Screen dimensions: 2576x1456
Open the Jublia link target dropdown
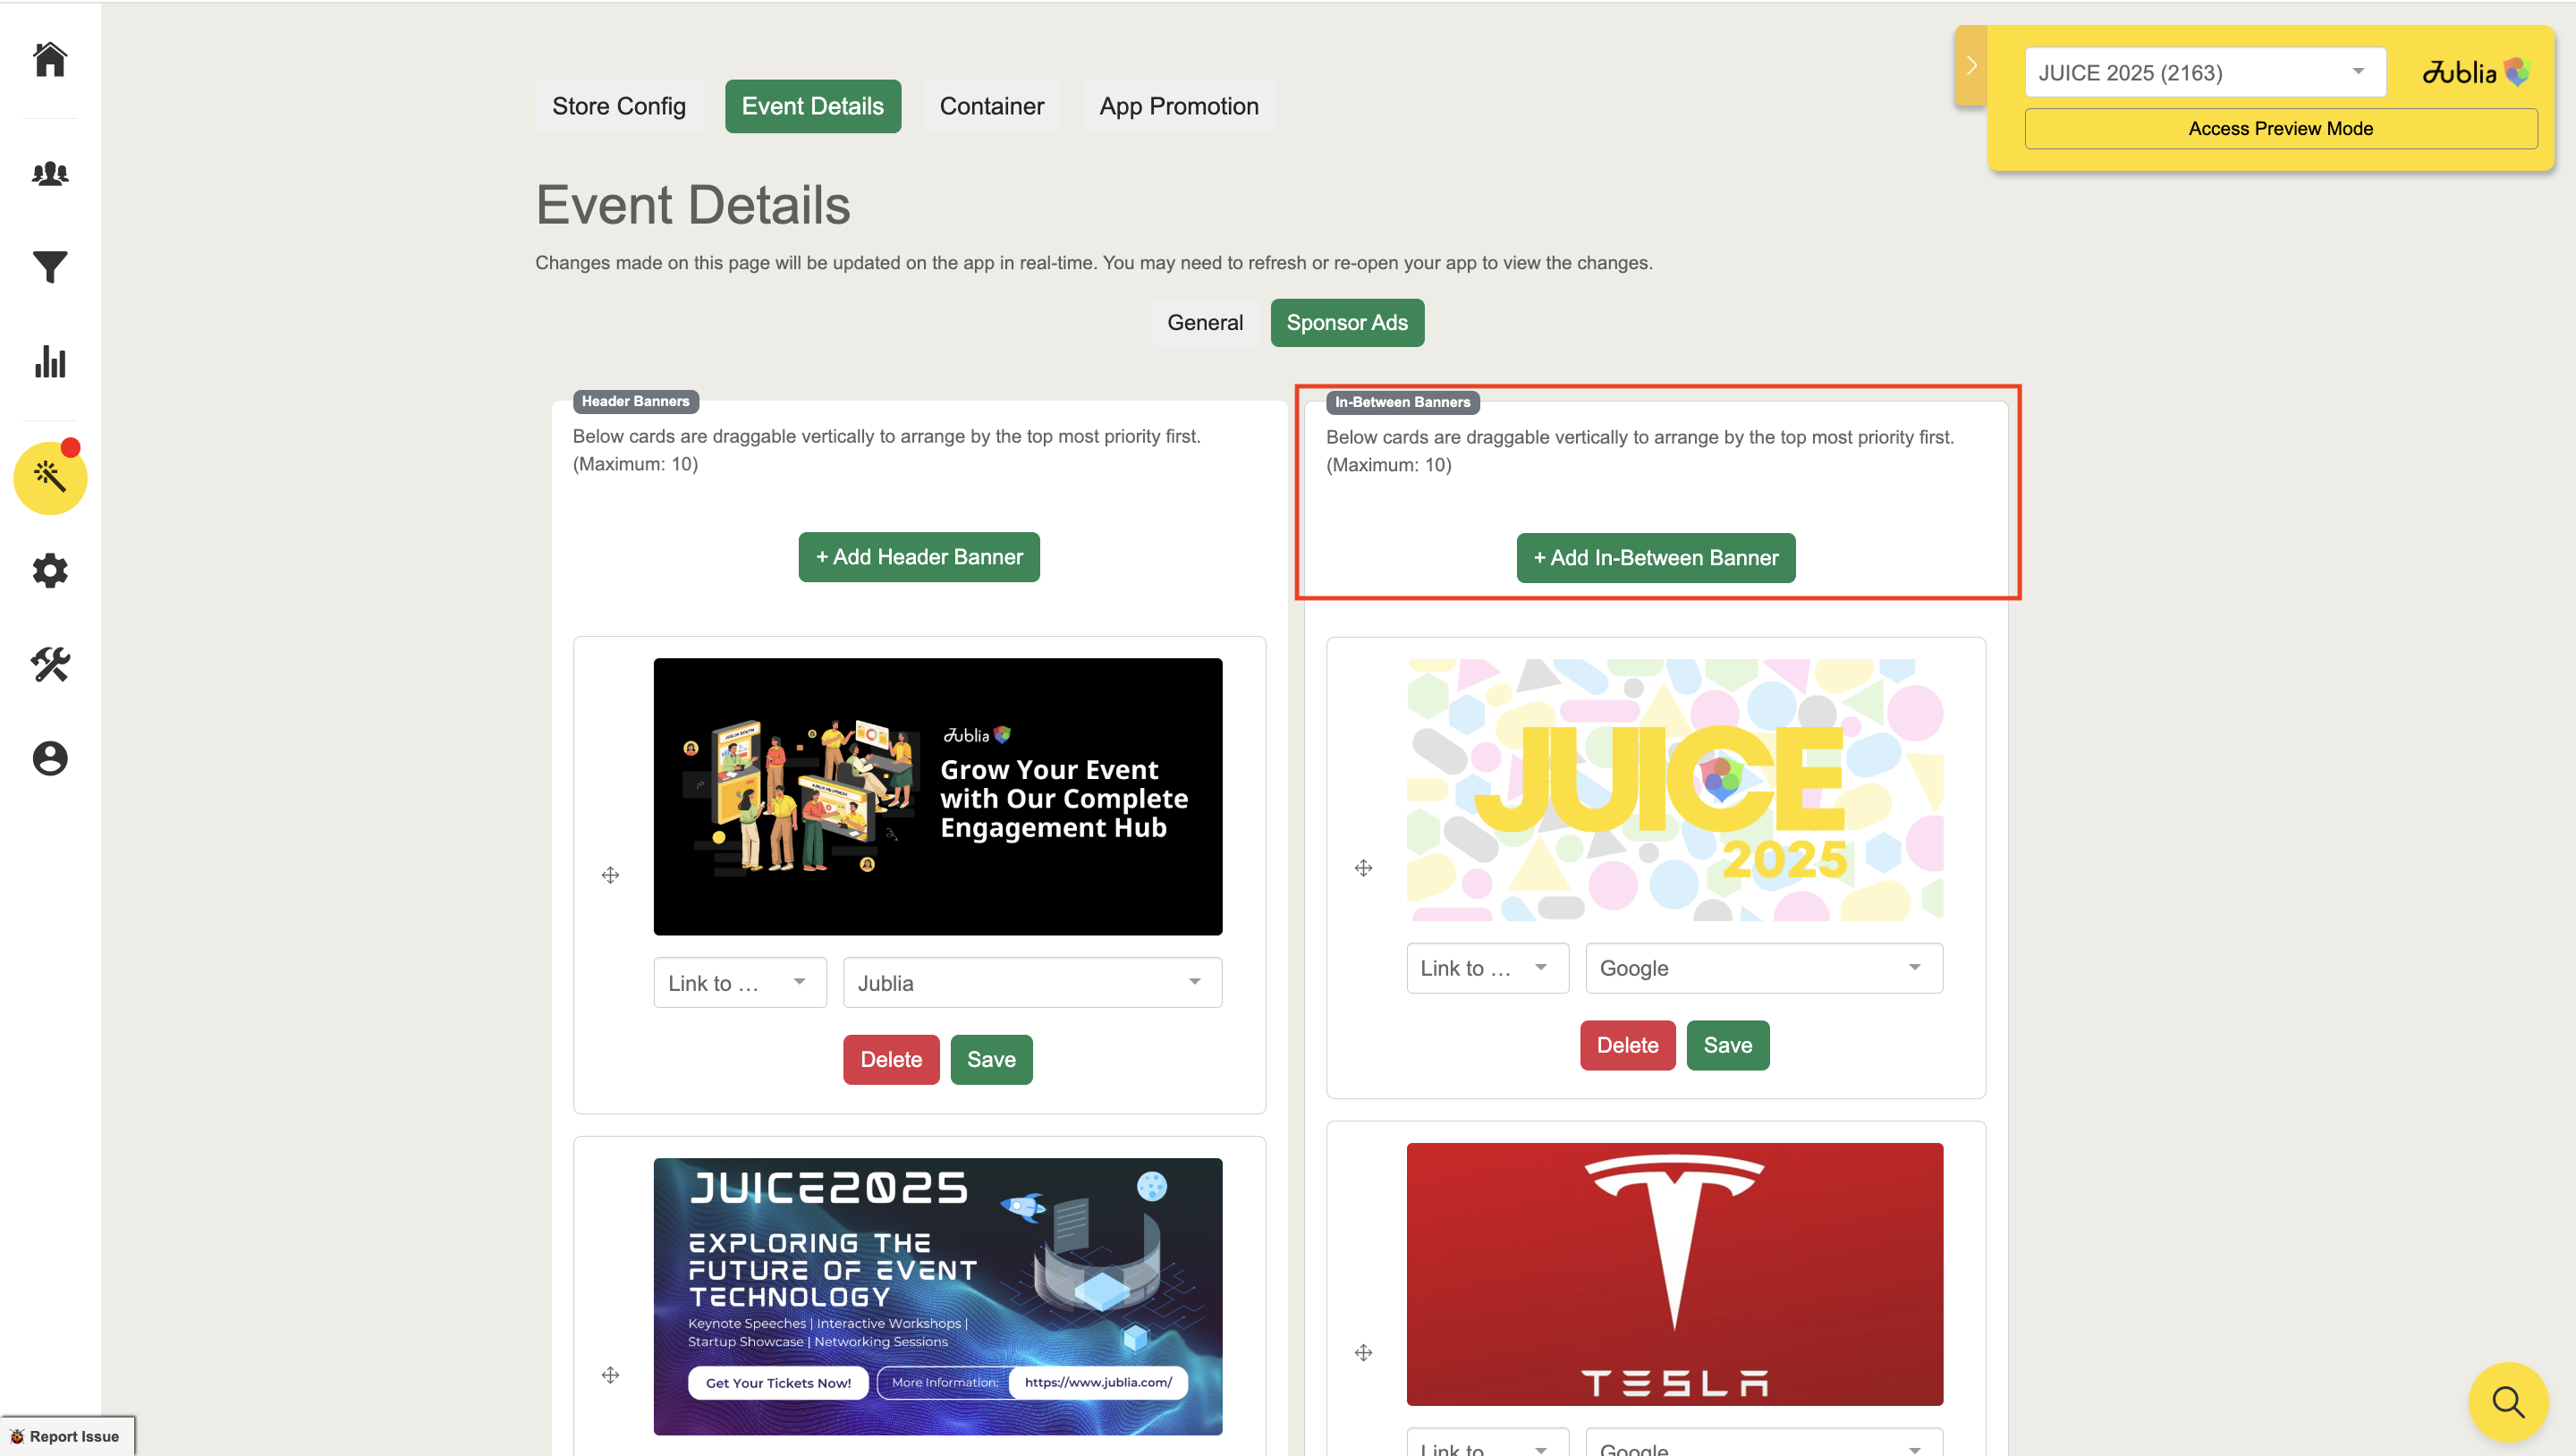click(x=1031, y=983)
